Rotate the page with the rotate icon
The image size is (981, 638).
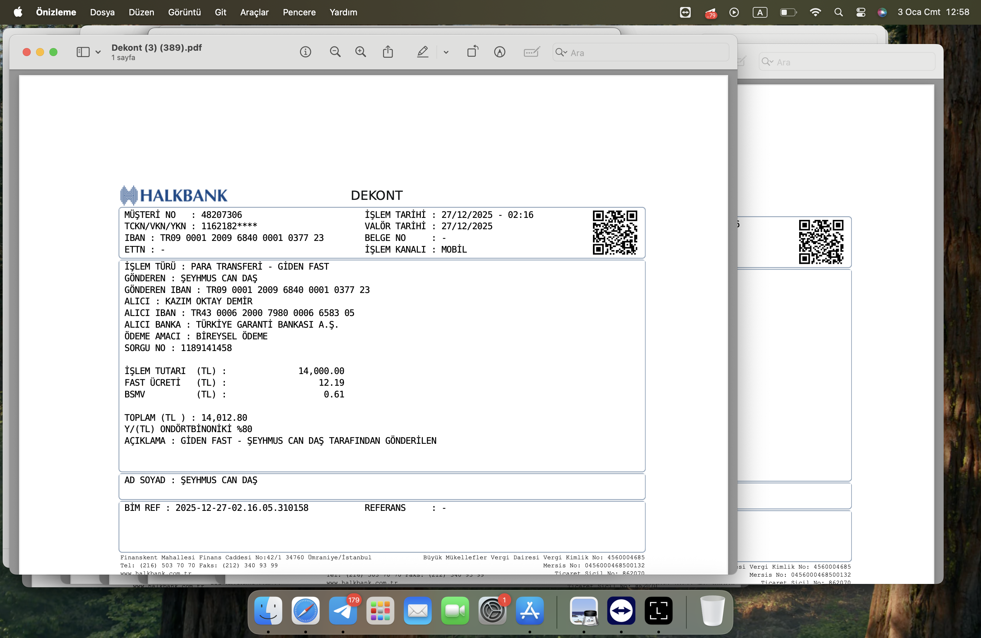pyautogui.click(x=473, y=51)
